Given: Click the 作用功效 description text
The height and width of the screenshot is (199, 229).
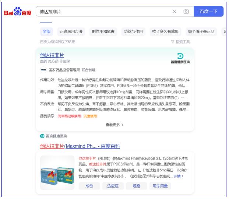Looking at the screenshot, I should [123, 83].
